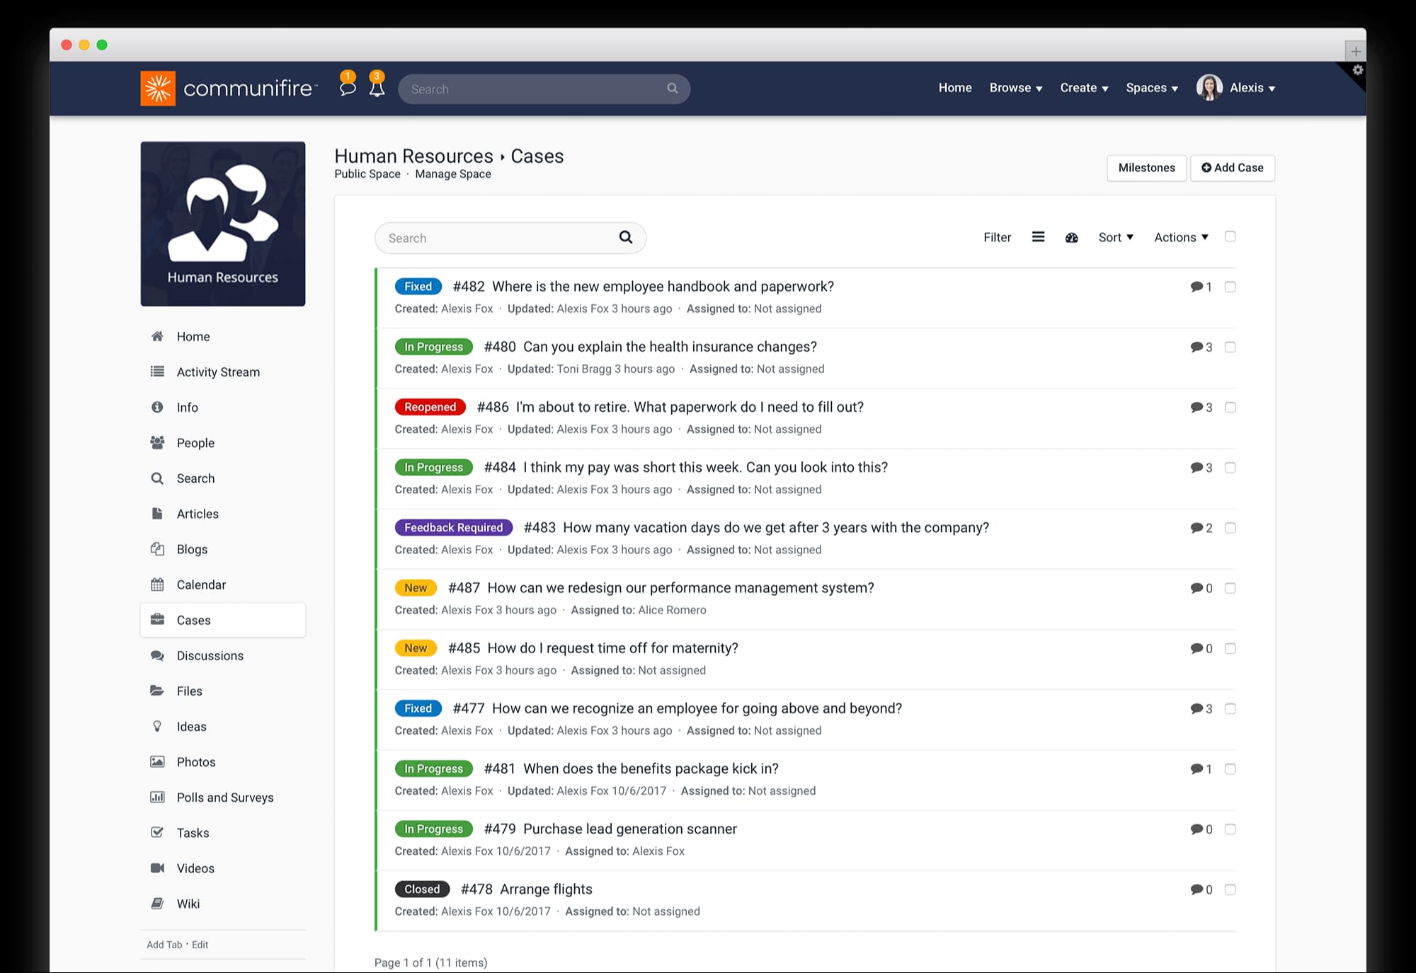Image resolution: width=1416 pixels, height=973 pixels.
Task: Open the Milestones button
Action: tap(1146, 168)
